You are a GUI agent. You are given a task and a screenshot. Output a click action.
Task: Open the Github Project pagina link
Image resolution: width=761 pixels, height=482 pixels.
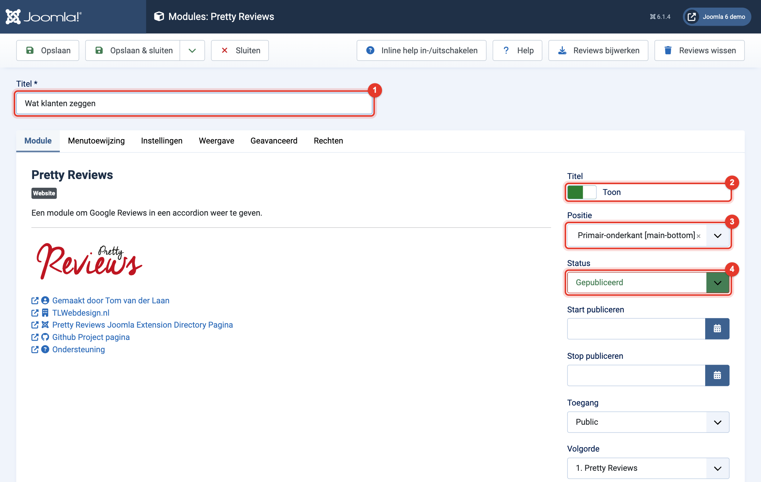click(x=91, y=337)
